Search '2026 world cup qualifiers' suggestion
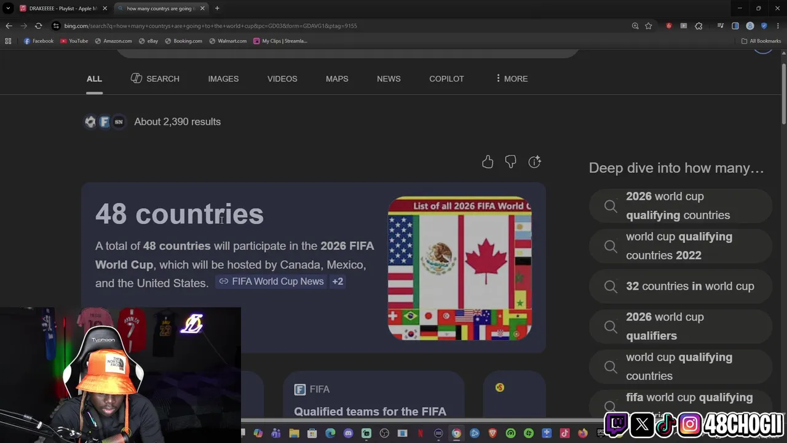This screenshot has height=443, width=787. 680,326
